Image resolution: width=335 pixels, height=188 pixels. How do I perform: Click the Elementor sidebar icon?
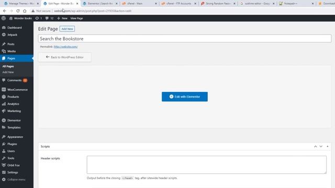coord(4,120)
